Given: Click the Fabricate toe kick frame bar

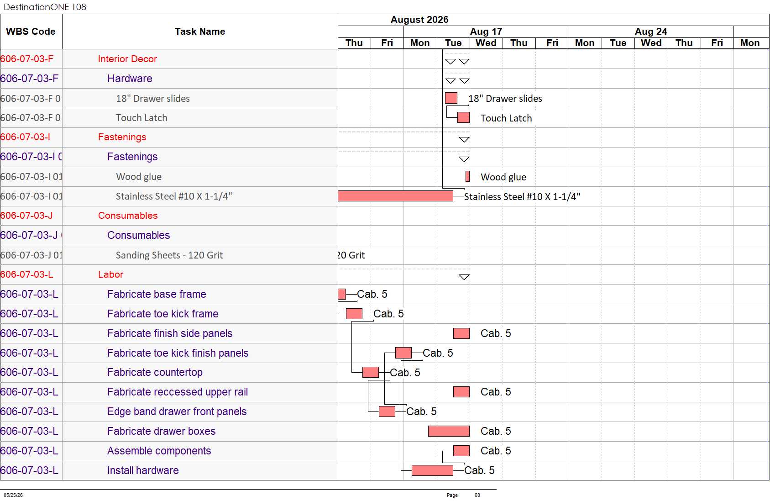Looking at the screenshot, I should (x=354, y=314).
